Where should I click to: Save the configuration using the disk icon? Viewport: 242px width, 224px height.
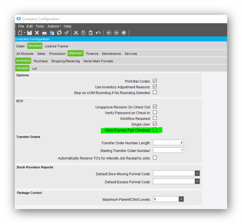[29, 32]
